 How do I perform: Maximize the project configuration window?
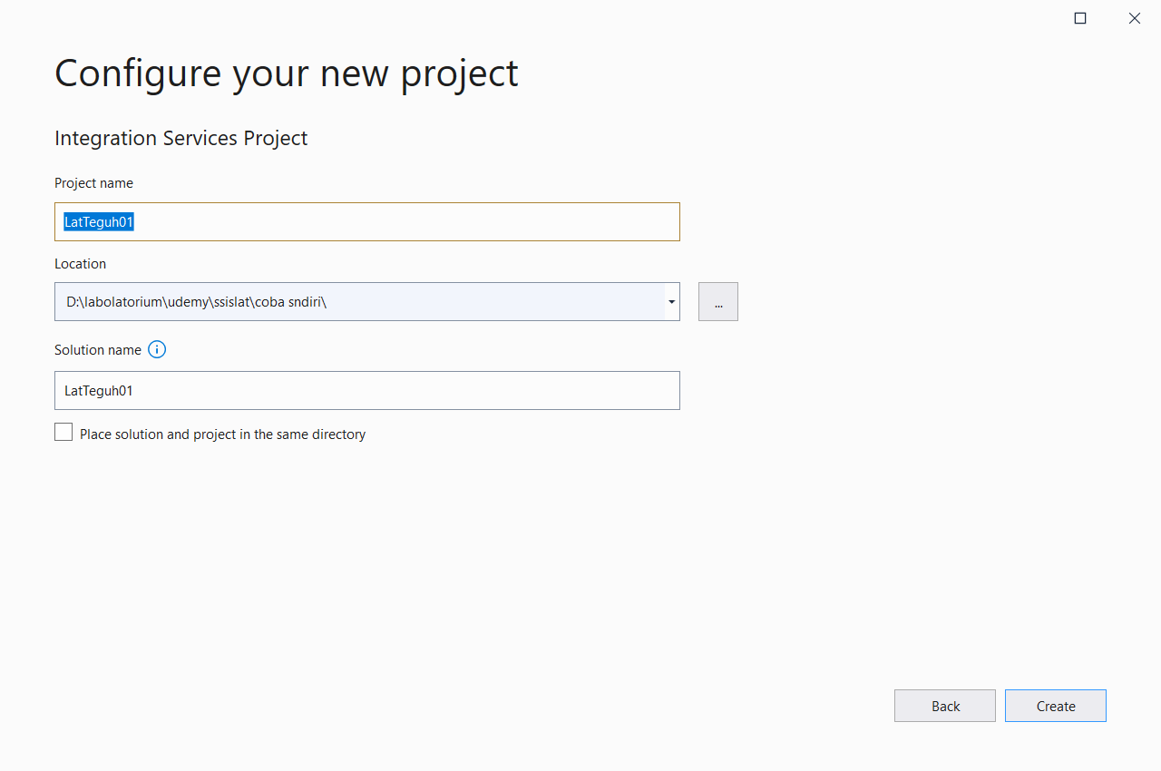(1080, 18)
